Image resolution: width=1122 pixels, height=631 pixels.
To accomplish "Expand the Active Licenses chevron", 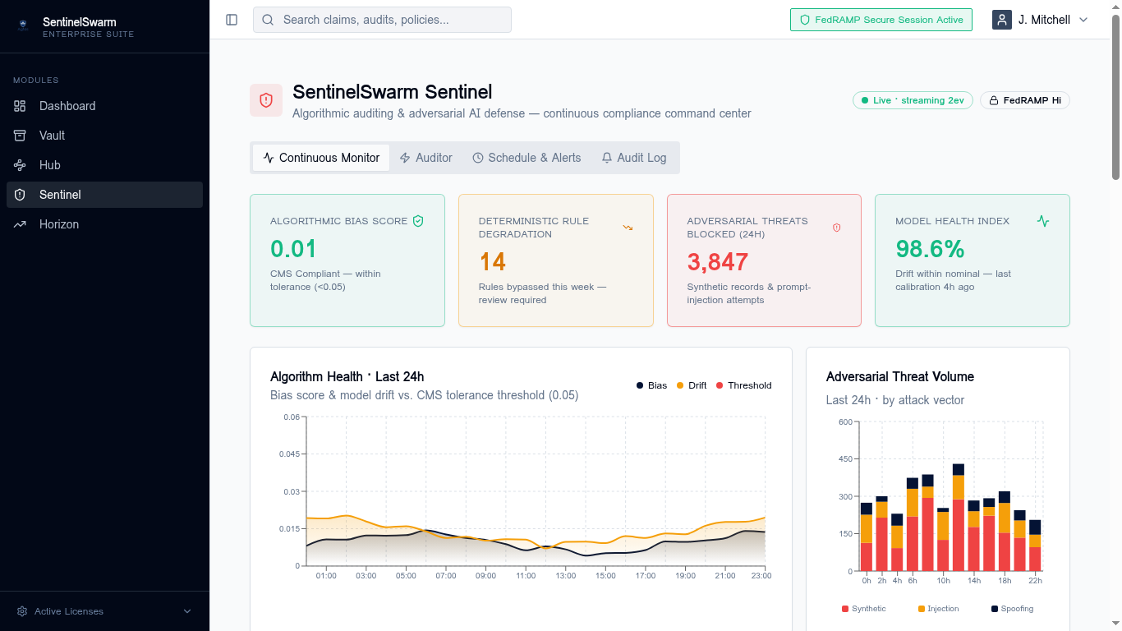I will [187, 611].
